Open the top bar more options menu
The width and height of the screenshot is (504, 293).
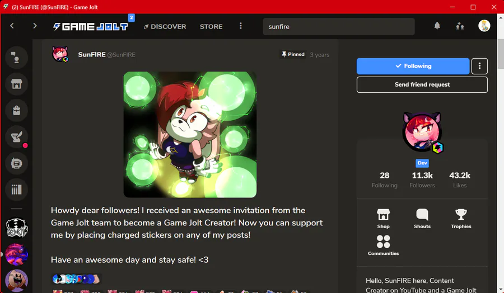point(240,26)
